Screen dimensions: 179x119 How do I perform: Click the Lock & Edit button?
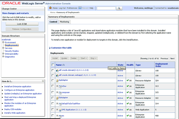(x=22, y=24)
